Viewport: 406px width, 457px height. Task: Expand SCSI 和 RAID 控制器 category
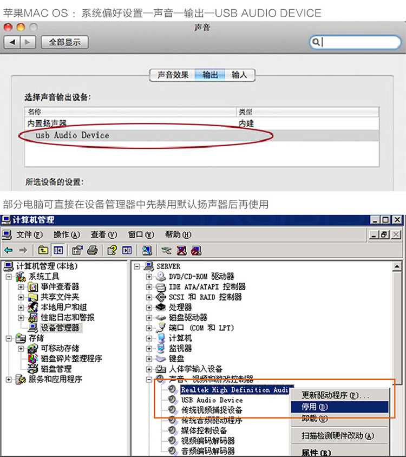(x=149, y=297)
